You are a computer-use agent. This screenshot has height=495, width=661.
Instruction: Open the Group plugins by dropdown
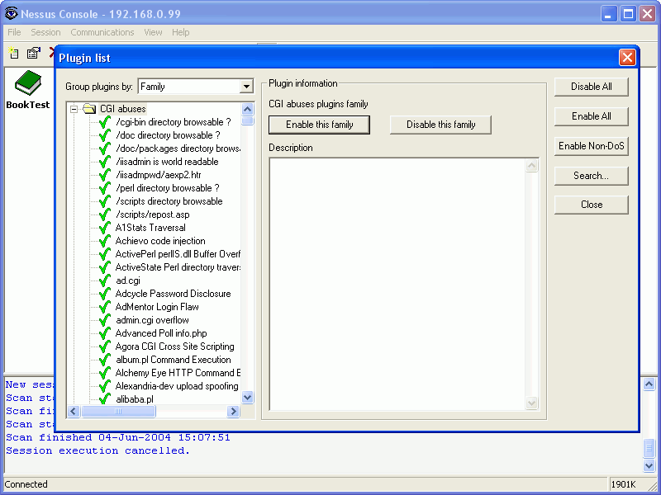pyautogui.click(x=247, y=86)
